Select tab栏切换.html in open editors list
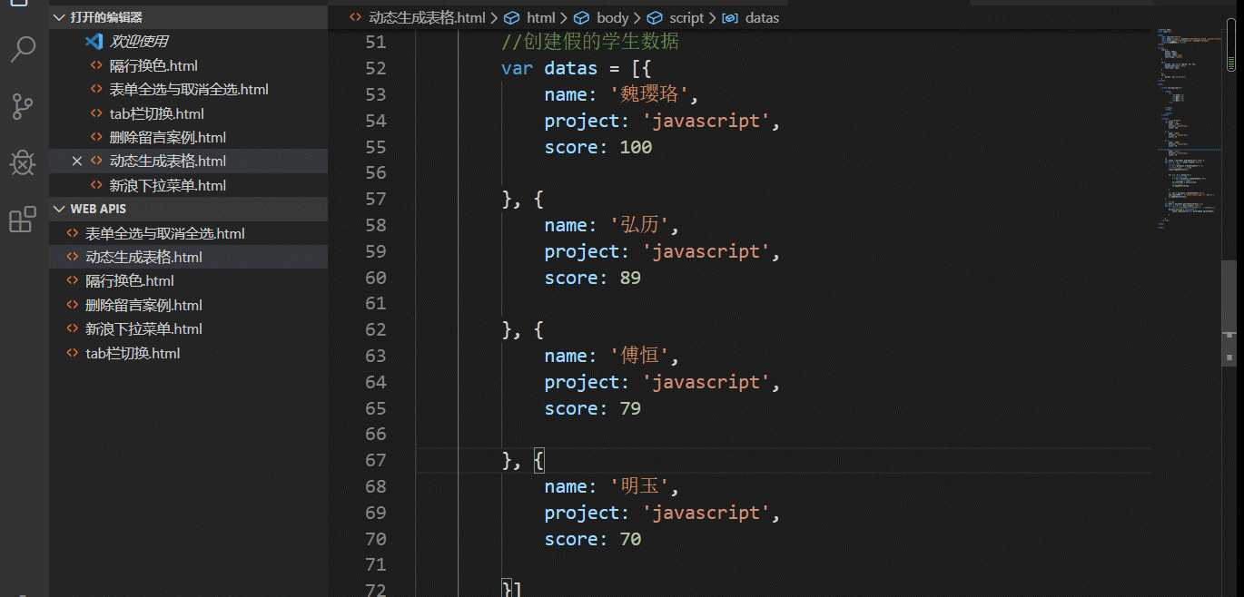1244x597 pixels. tap(156, 113)
